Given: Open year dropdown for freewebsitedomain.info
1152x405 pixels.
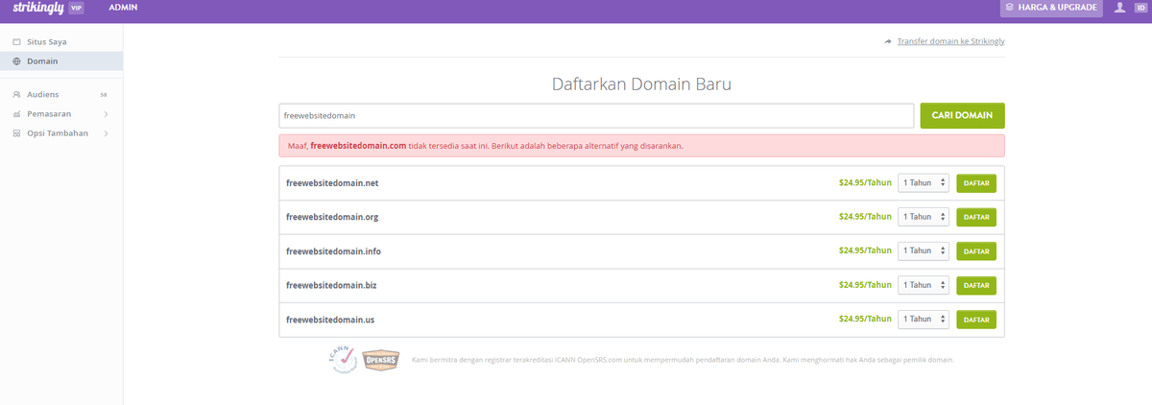Looking at the screenshot, I should [924, 250].
